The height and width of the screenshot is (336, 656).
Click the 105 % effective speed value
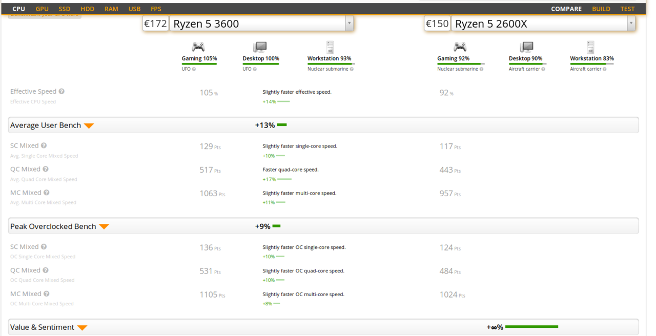pyautogui.click(x=209, y=93)
